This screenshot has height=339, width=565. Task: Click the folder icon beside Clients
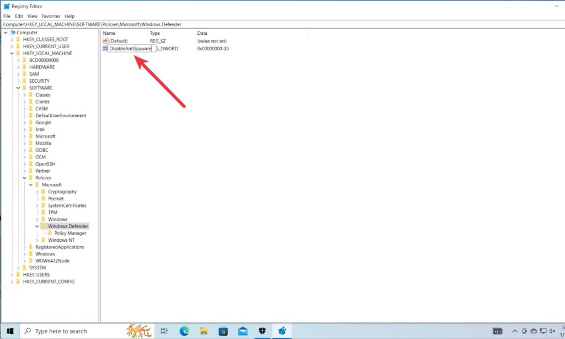(x=31, y=102)
